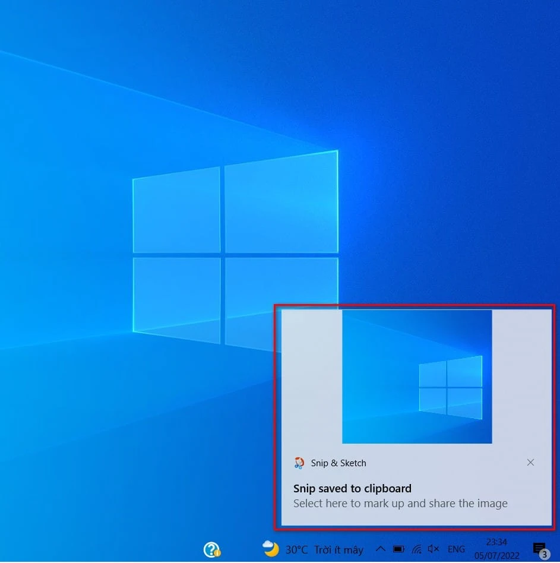Image resolution: width=560 pixels, height=563 pixels.
Task: Click the Snip & Sketch app icon
Action: pyautogui.click(x=299, y=463)
